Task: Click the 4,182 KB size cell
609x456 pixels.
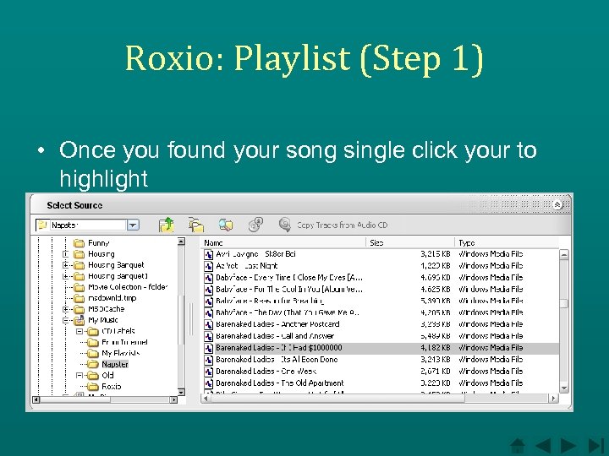Action: 436,348
